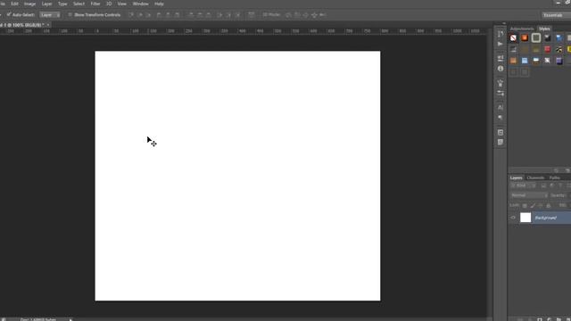The image size is (571, 321).
Task: Click Distribute left edges icon
Action: (219, 15)
